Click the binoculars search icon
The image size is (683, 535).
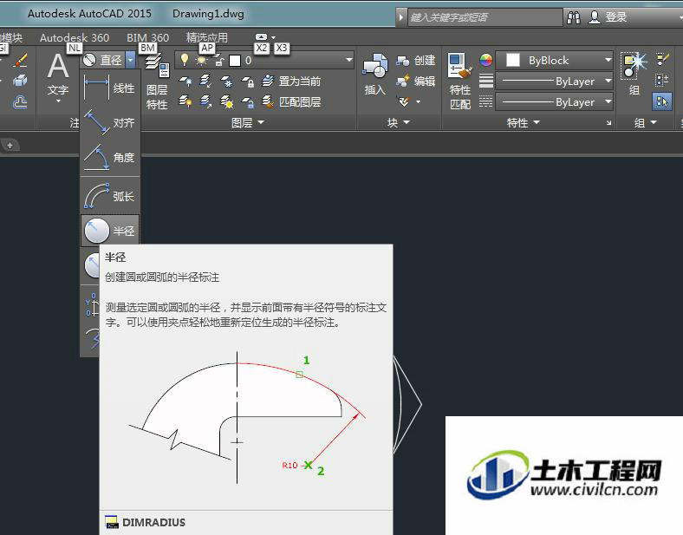pyautogui.click(x=573, y=17)
